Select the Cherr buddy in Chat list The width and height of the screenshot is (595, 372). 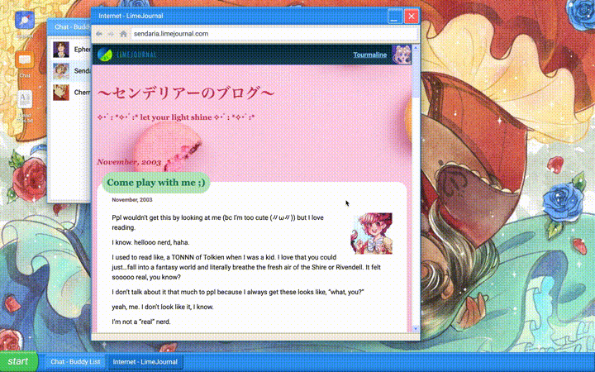pyautogui.click(x=71, y=93)
